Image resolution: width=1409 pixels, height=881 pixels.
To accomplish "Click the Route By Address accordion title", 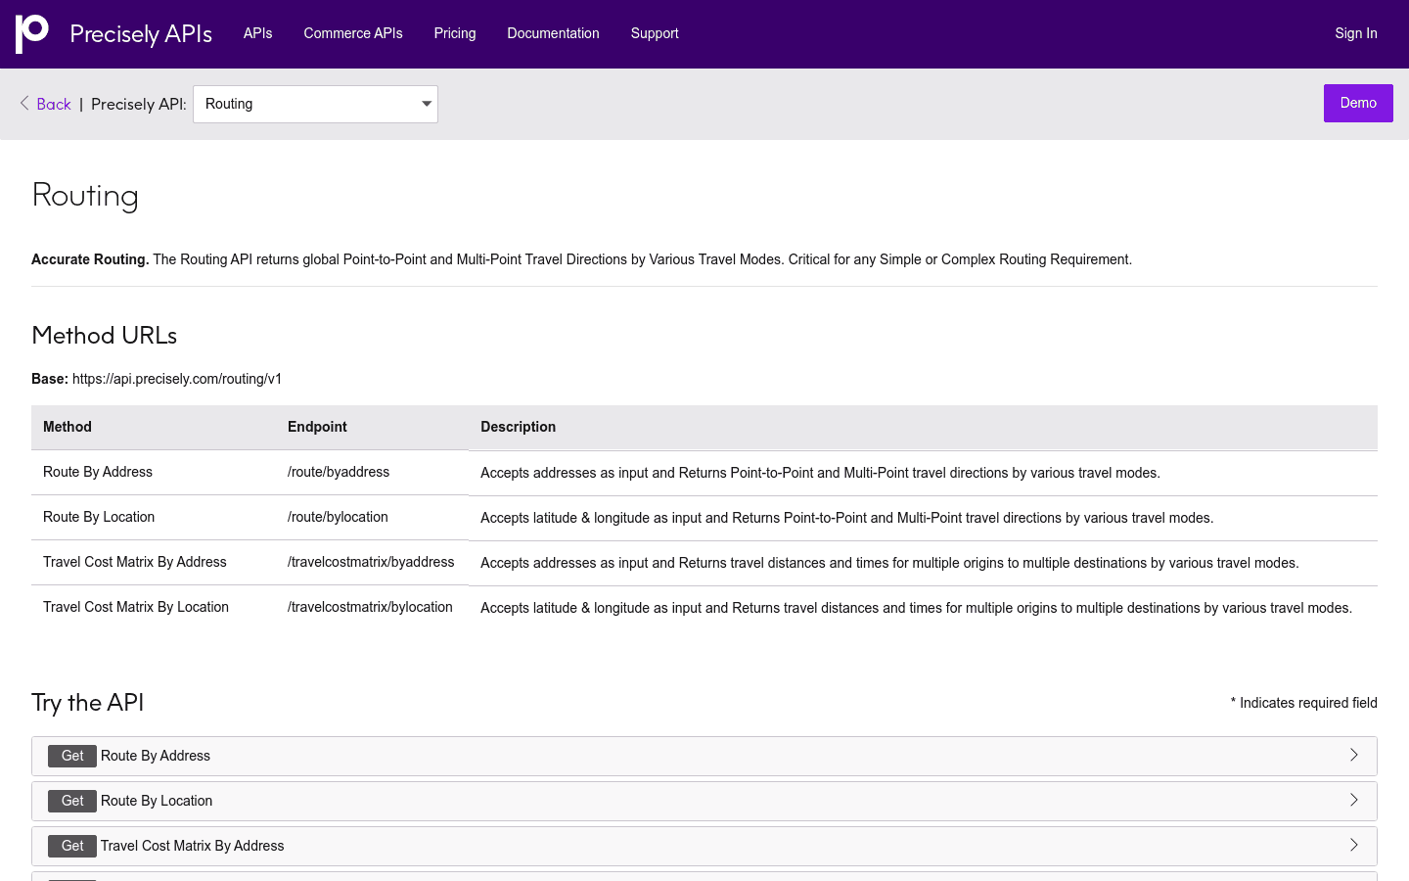I will click(156, 756).
